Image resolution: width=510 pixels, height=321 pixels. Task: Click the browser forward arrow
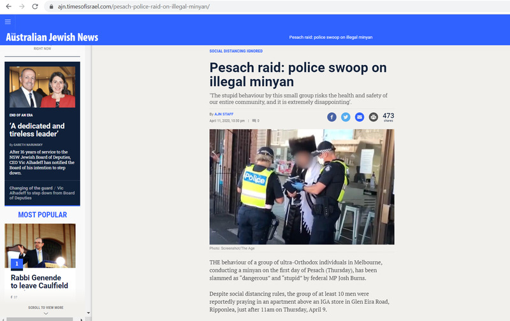[22, 6]
